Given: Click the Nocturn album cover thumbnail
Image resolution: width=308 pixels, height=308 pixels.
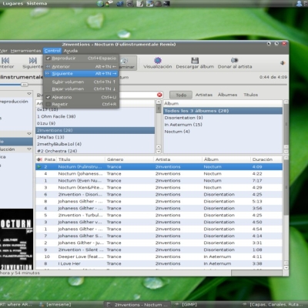Looking at the screenshot, I should tap(16, 239).
